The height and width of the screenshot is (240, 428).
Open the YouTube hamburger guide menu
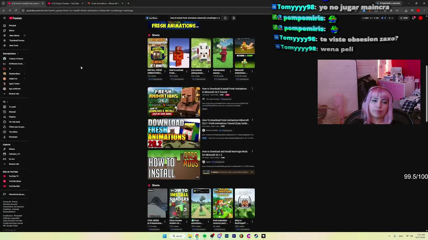4,18
